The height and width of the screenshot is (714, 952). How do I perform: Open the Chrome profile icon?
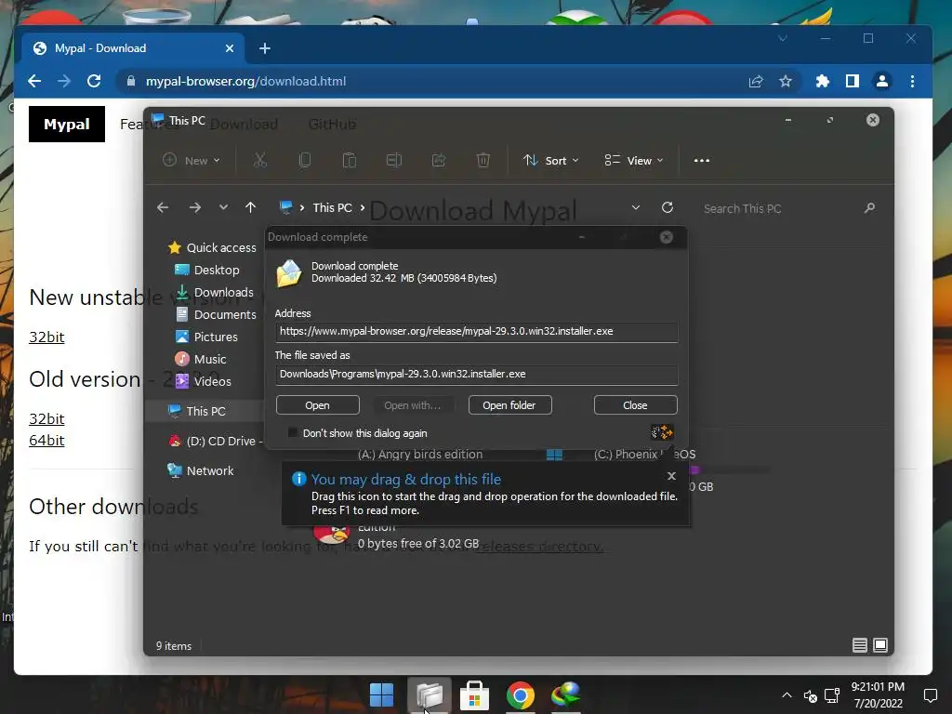(882, 81)
